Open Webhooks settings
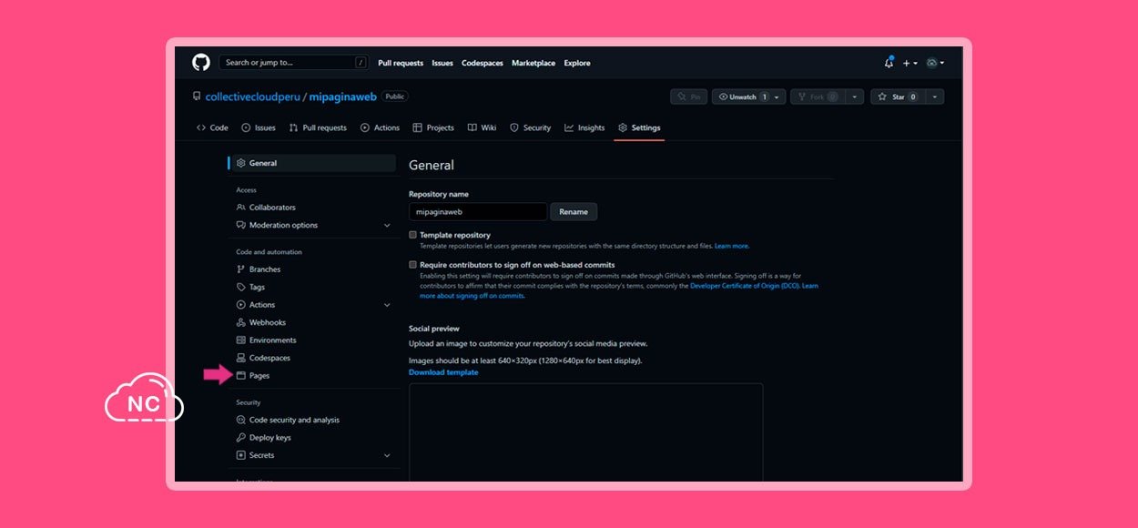The width and height of the screenshot is (1138, 528). point(268,322)
